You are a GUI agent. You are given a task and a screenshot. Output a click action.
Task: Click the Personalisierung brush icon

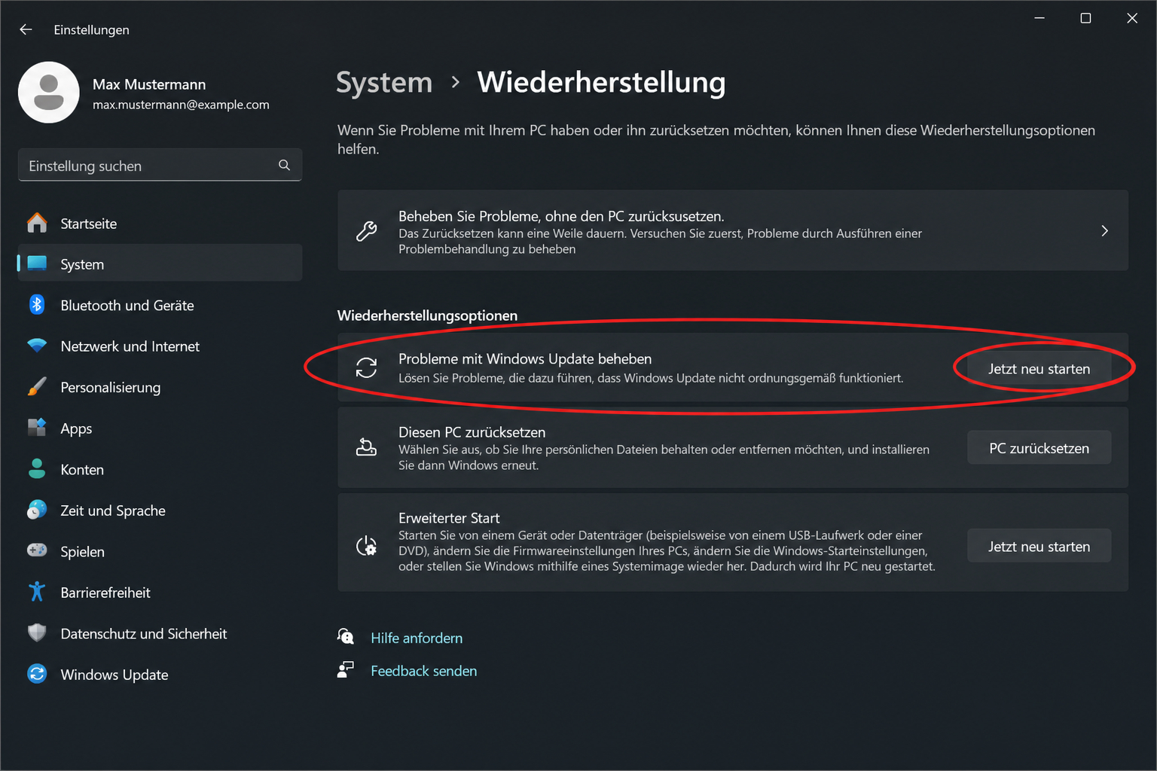click(37, 387)
